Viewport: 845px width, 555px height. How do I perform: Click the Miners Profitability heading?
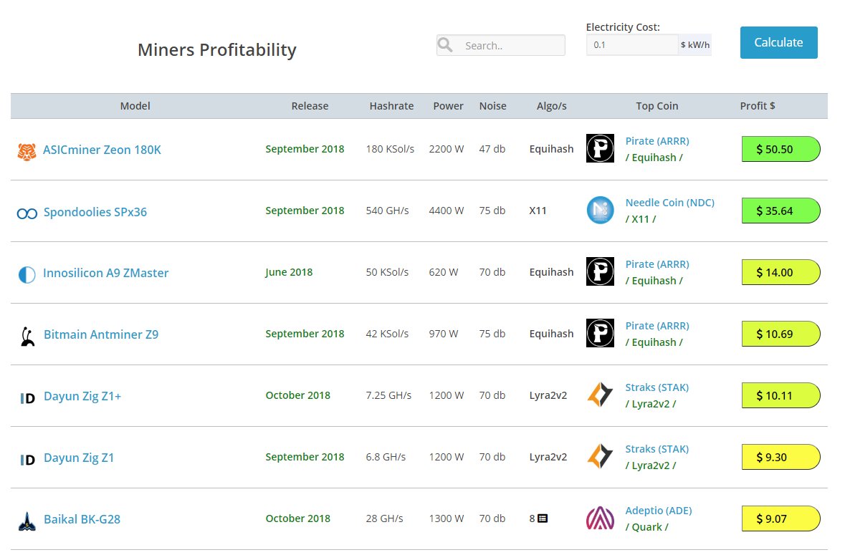click(216, 49)
